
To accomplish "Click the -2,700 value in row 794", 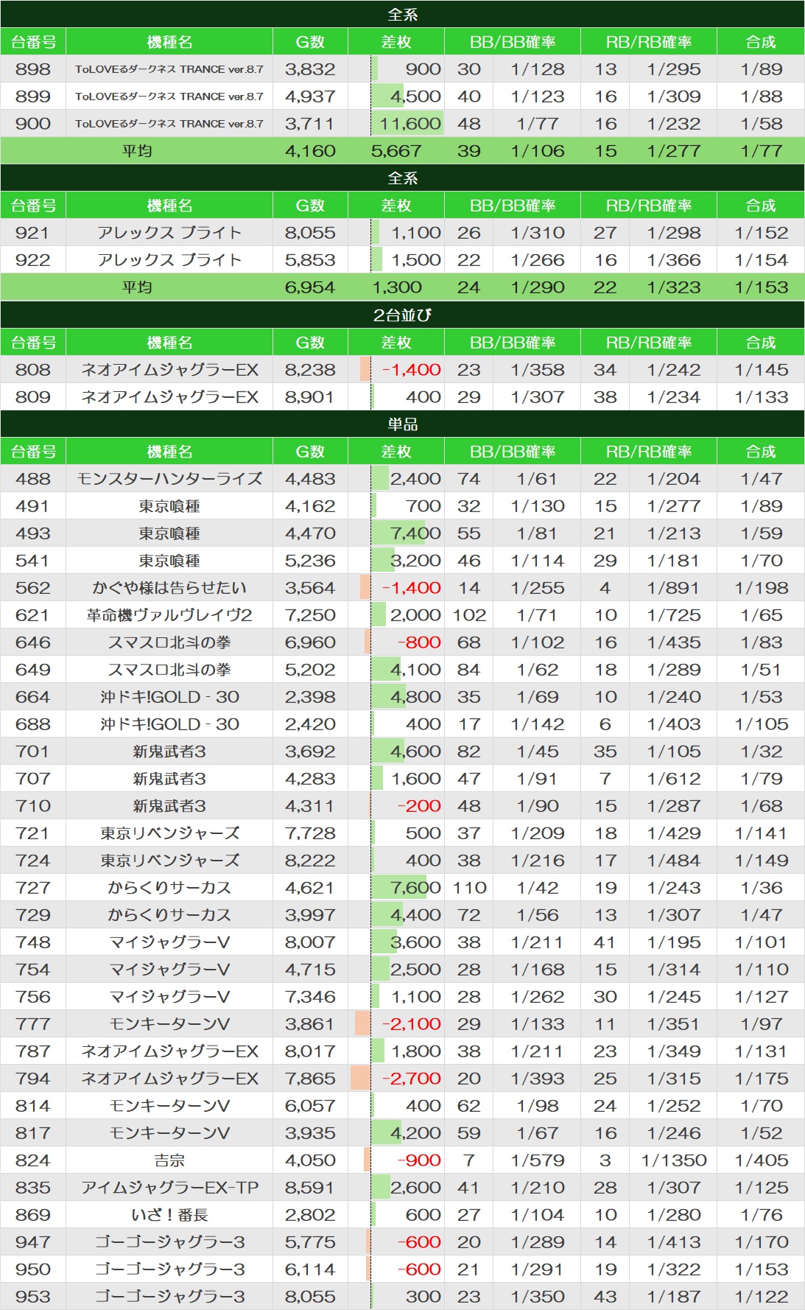I will tap(412, 1079).
